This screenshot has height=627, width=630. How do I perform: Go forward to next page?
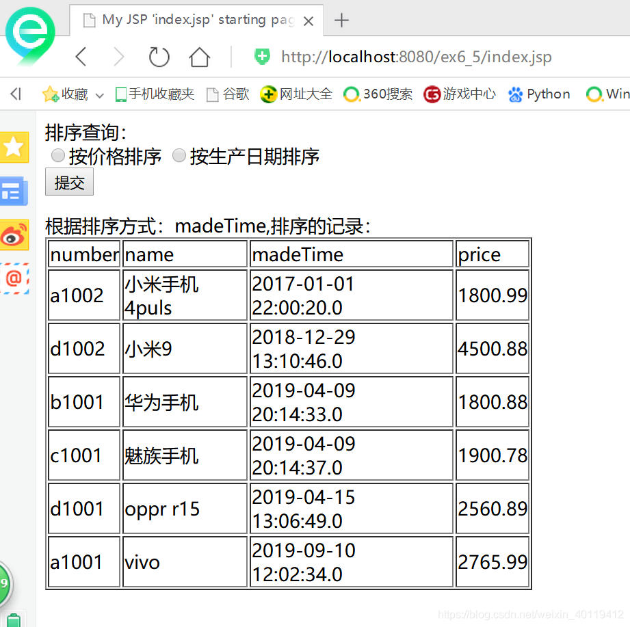(119, 57)
